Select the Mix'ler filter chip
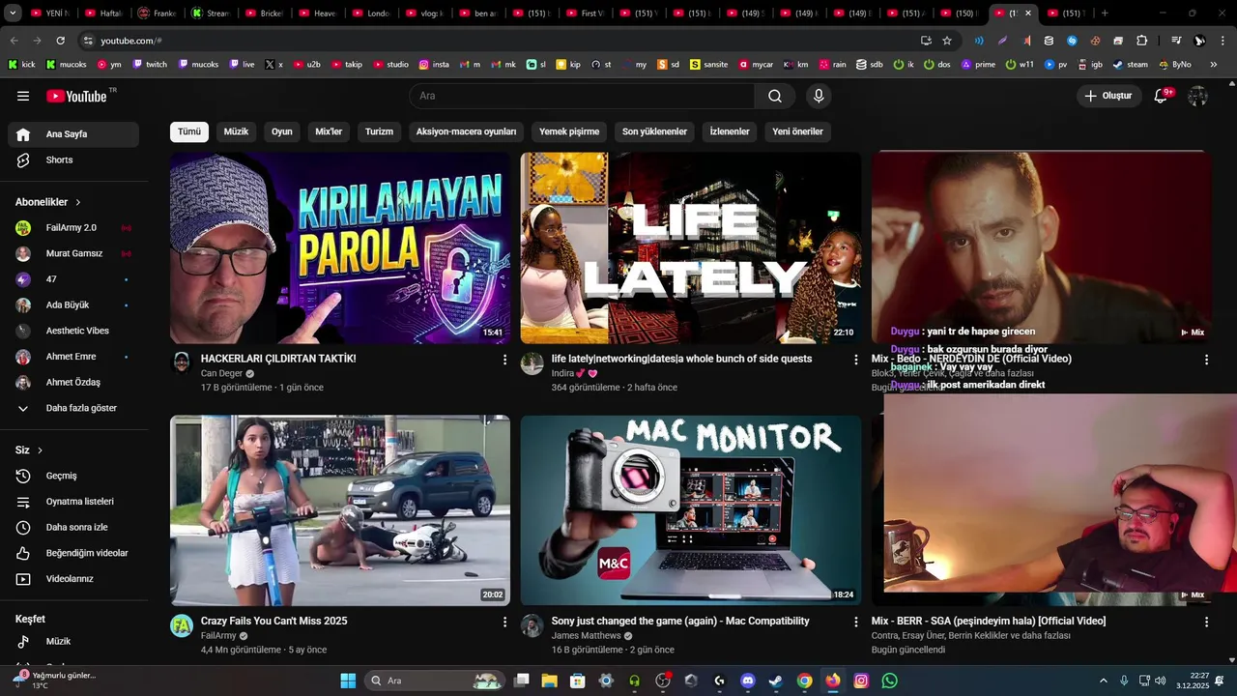Screen dimensions: 1237x696 click(x=329, y=131)
